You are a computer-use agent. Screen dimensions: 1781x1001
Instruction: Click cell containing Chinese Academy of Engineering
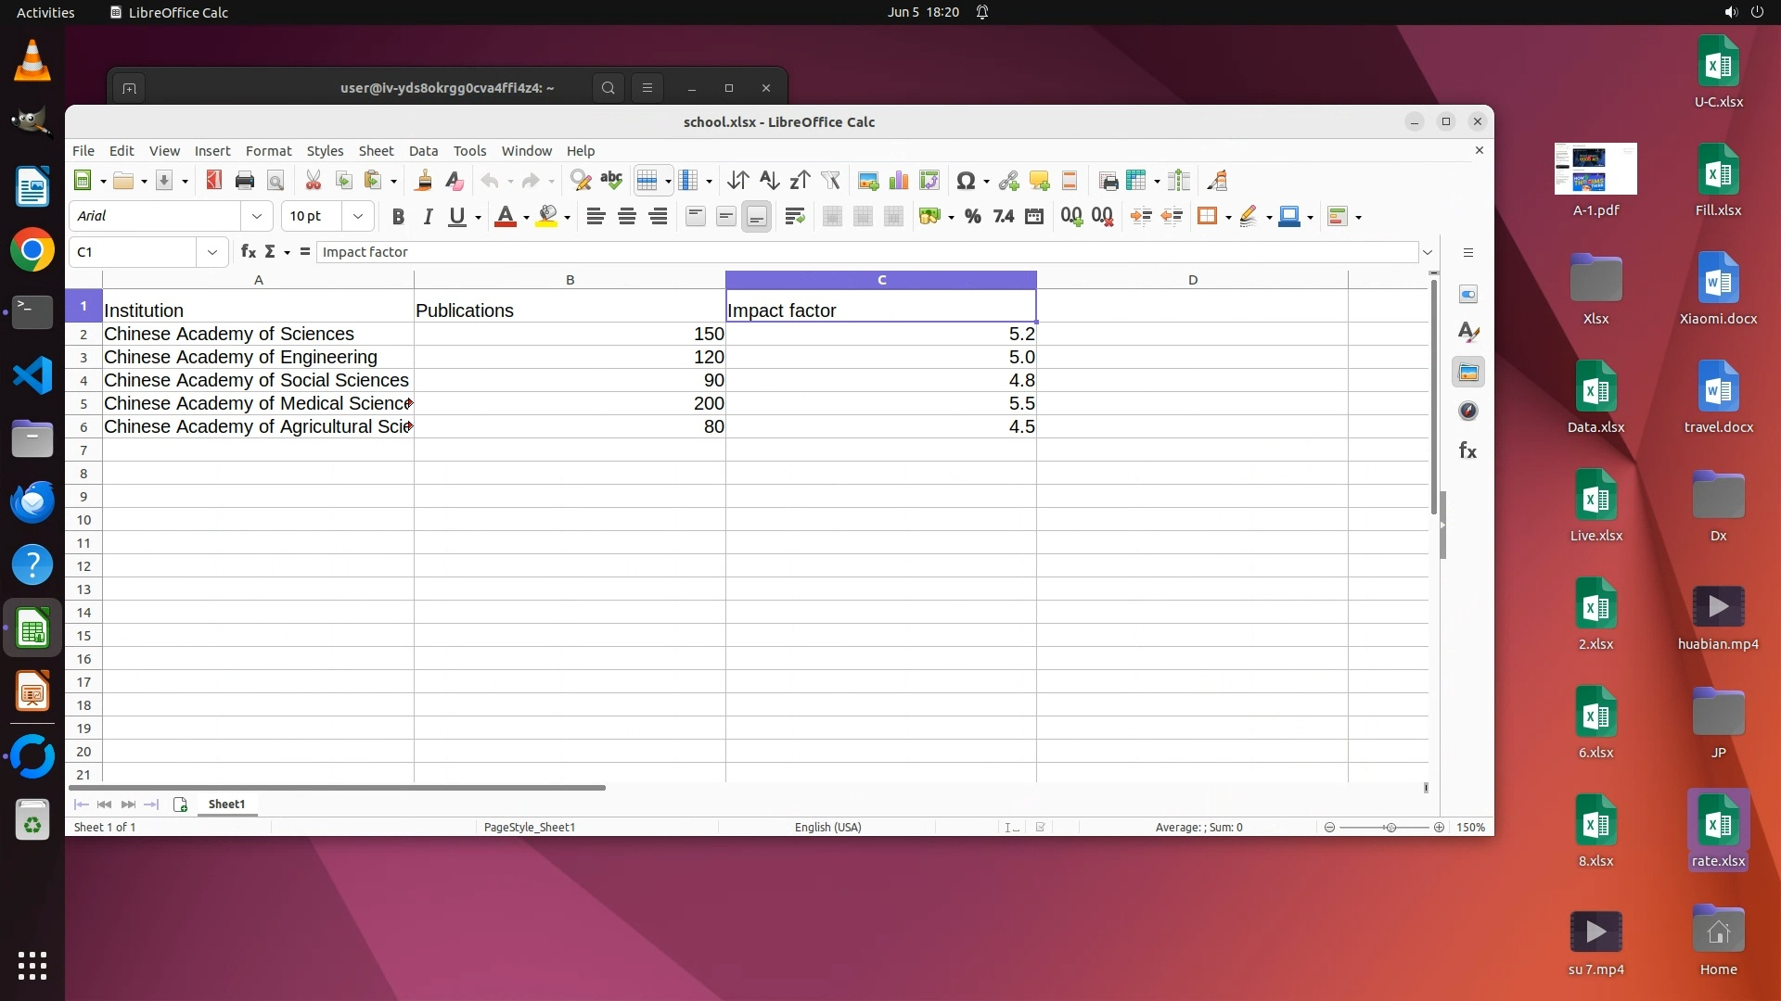tap(241, 358)
